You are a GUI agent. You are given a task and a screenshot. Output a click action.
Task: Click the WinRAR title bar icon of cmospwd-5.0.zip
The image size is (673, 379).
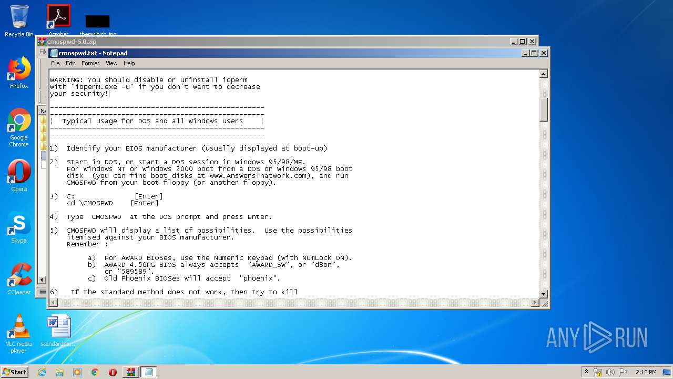tap(42, 42)
